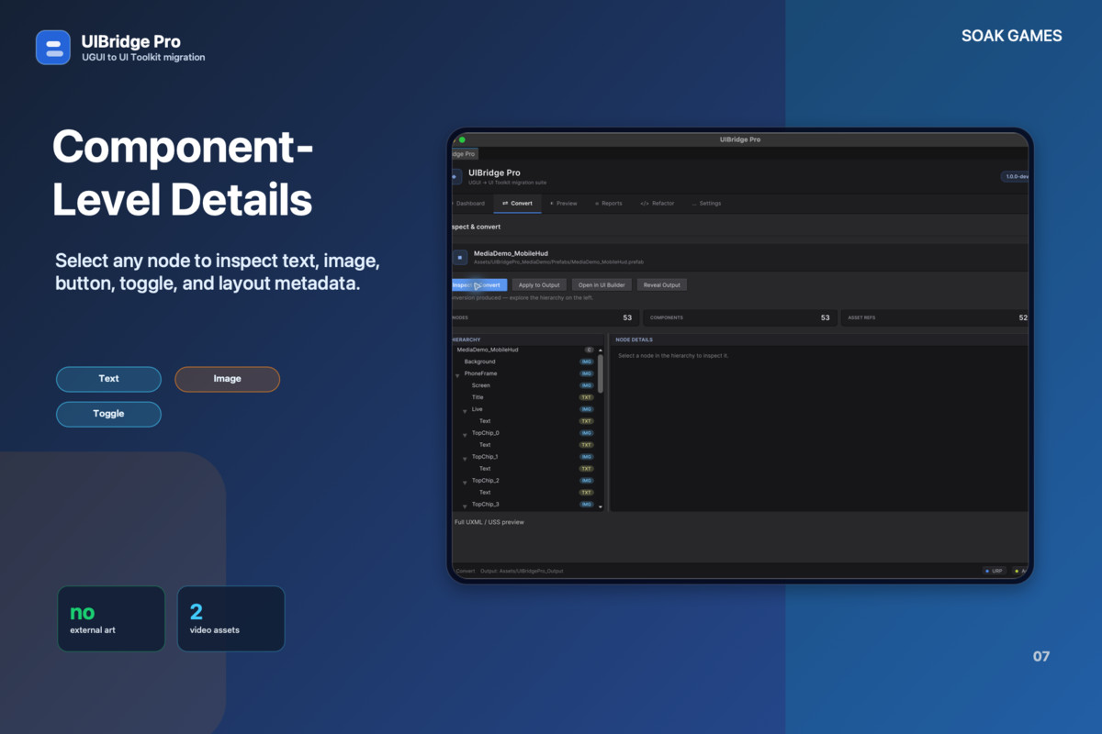This screenshot has height=734, width=1102.
Task: Open the Settings tab
Action: point(707,203)
